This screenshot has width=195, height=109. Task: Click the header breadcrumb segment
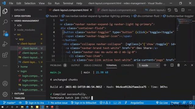[52, 16]
